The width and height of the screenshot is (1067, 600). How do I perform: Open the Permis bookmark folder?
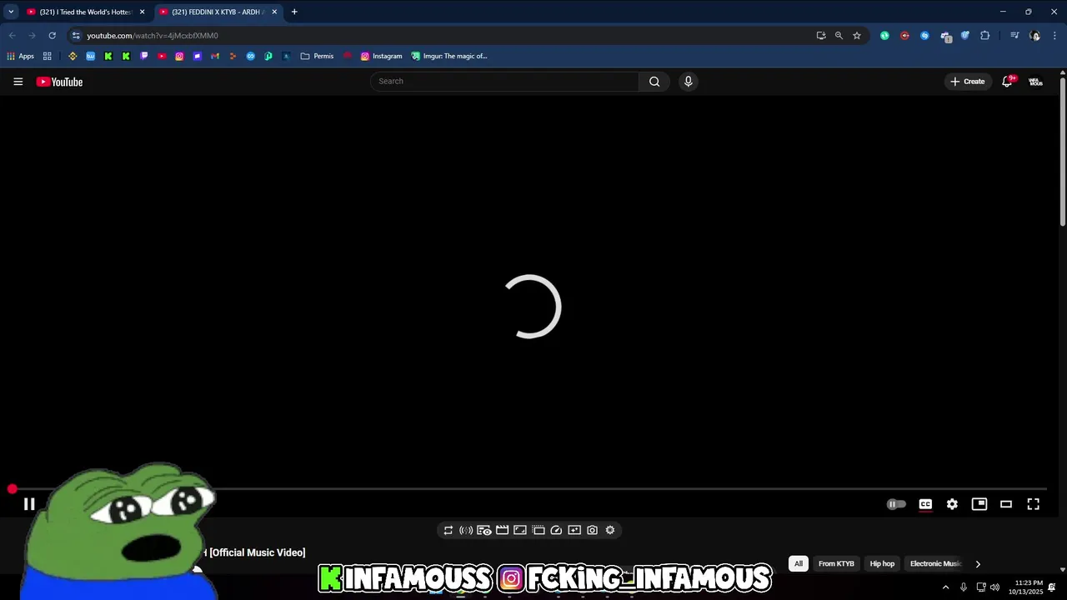317,56
